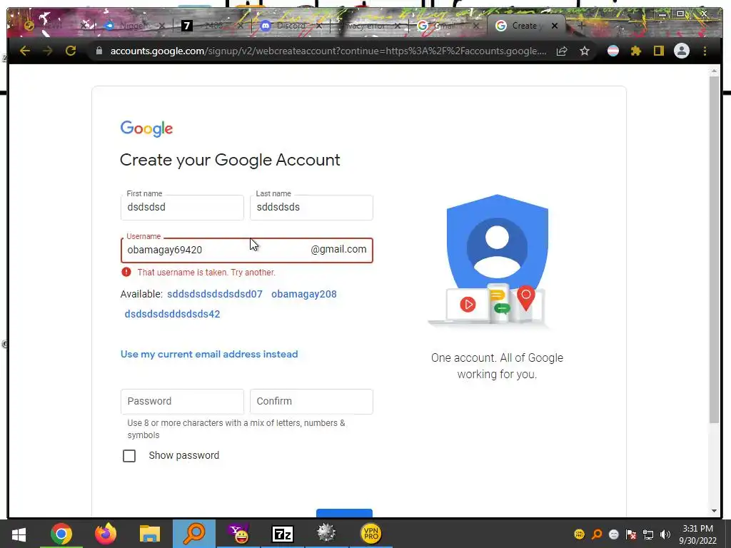Click the browser forward arrow
731x548 pixels.
pyautogui.click(x=48, y=51)
